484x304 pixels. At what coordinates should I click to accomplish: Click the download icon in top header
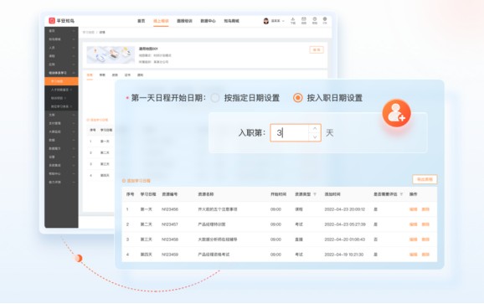point(293,21)
